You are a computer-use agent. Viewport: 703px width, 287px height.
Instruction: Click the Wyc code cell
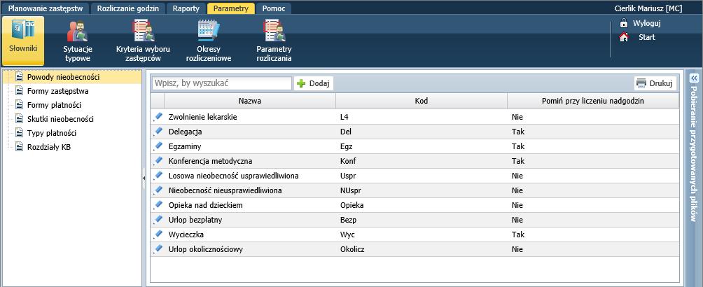point(422,234)
